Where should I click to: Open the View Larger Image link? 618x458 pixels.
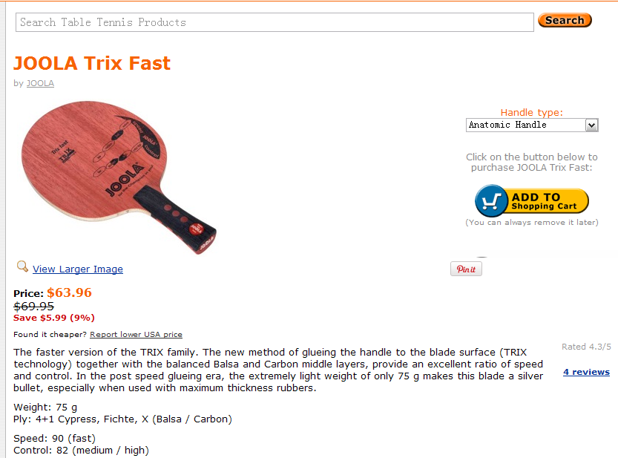78,269
